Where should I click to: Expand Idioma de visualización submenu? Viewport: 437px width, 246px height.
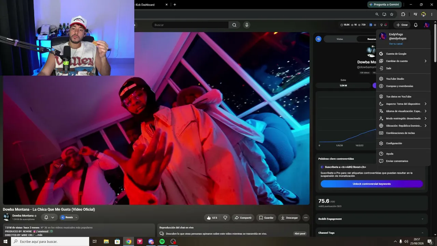(x=403, y=111)
